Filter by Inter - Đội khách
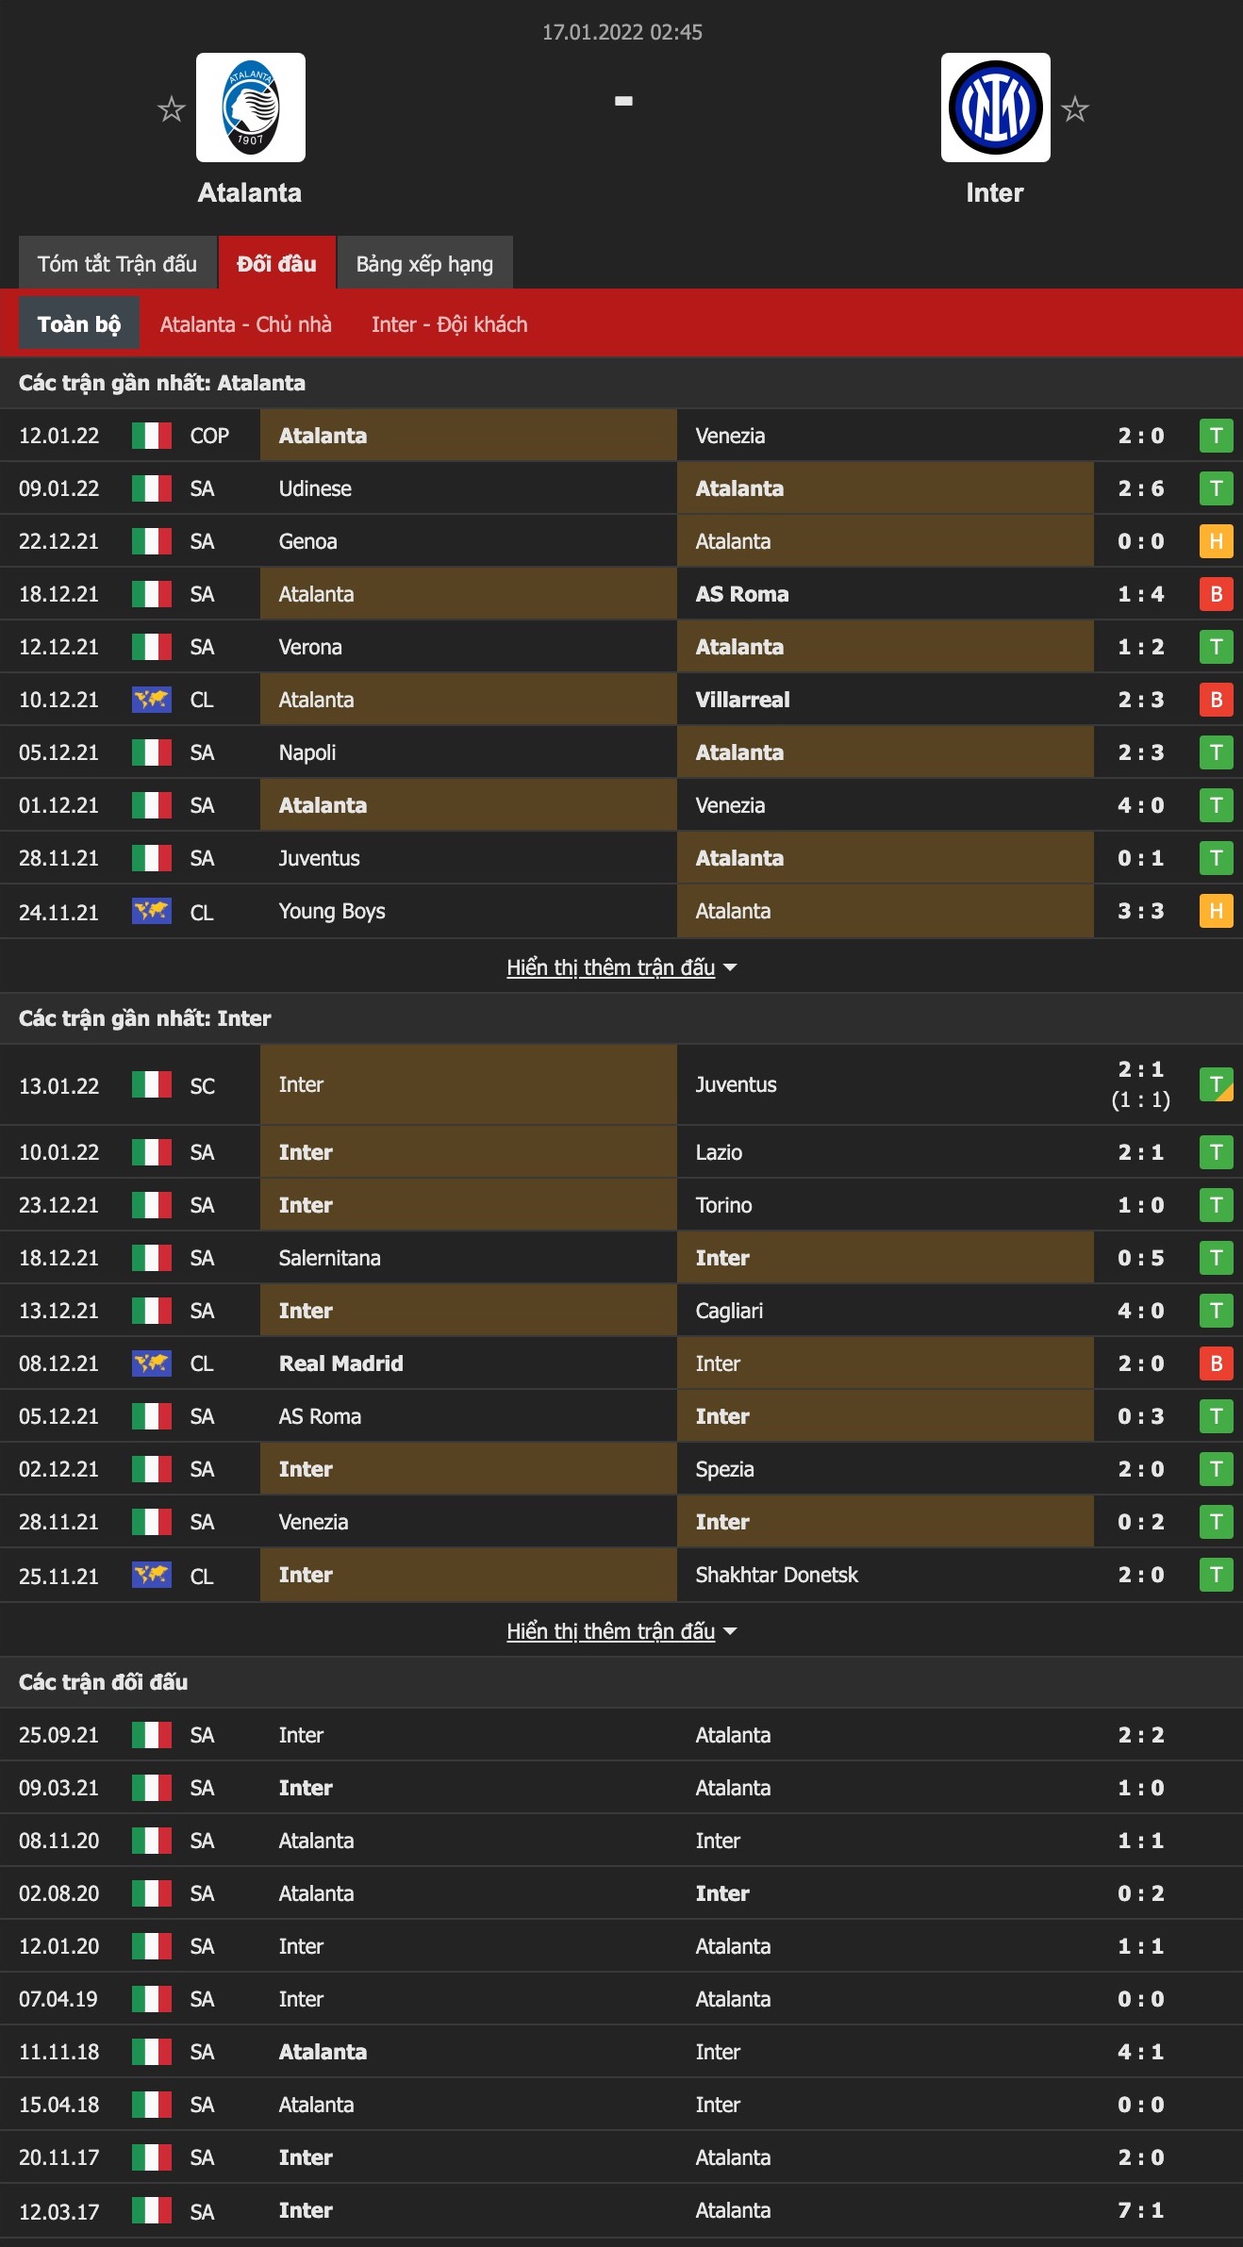This screenshot has height=2247, width=1243. pos(450,324)
